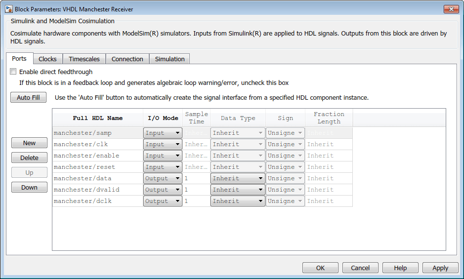This screenshot has height=279, width=464.
Task: Open Sign dropdown for manchester/data
Action: (285, 178)
